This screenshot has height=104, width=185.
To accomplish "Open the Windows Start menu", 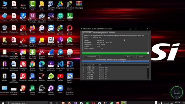I will (x=3, y=103).
